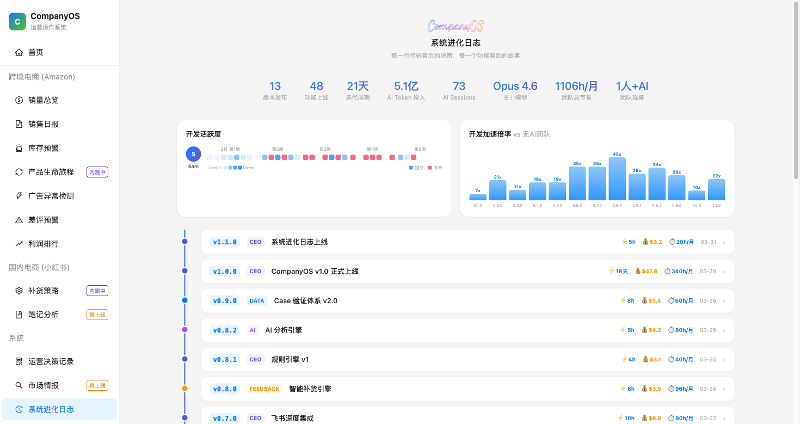800x424 pixels.
Task: Click the document icon for 销售日报
Action: 19,124
